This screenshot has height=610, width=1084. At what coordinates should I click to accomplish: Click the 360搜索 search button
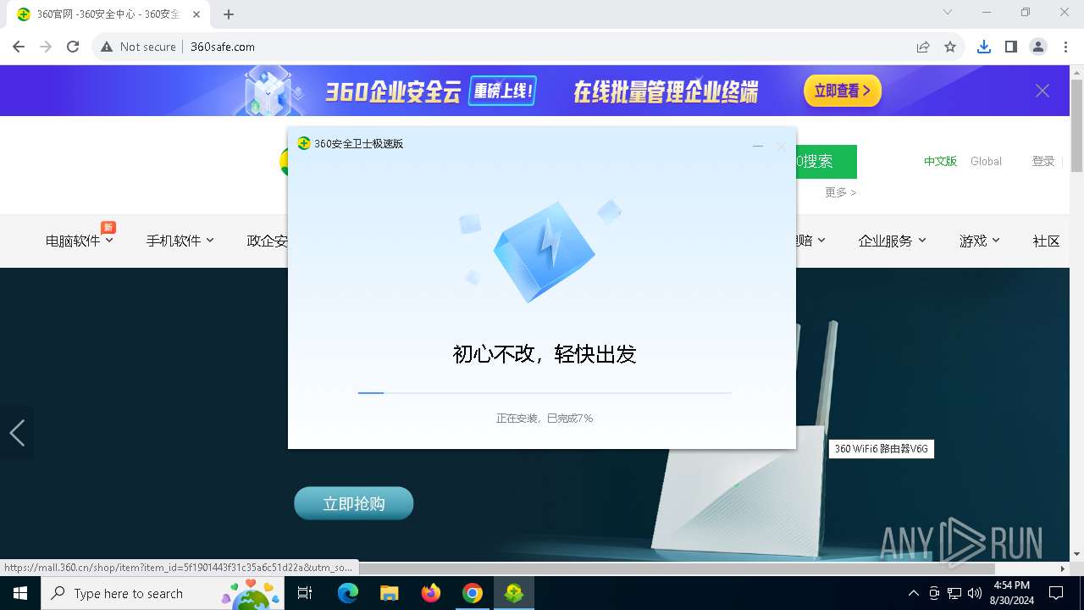coord(827,162)
